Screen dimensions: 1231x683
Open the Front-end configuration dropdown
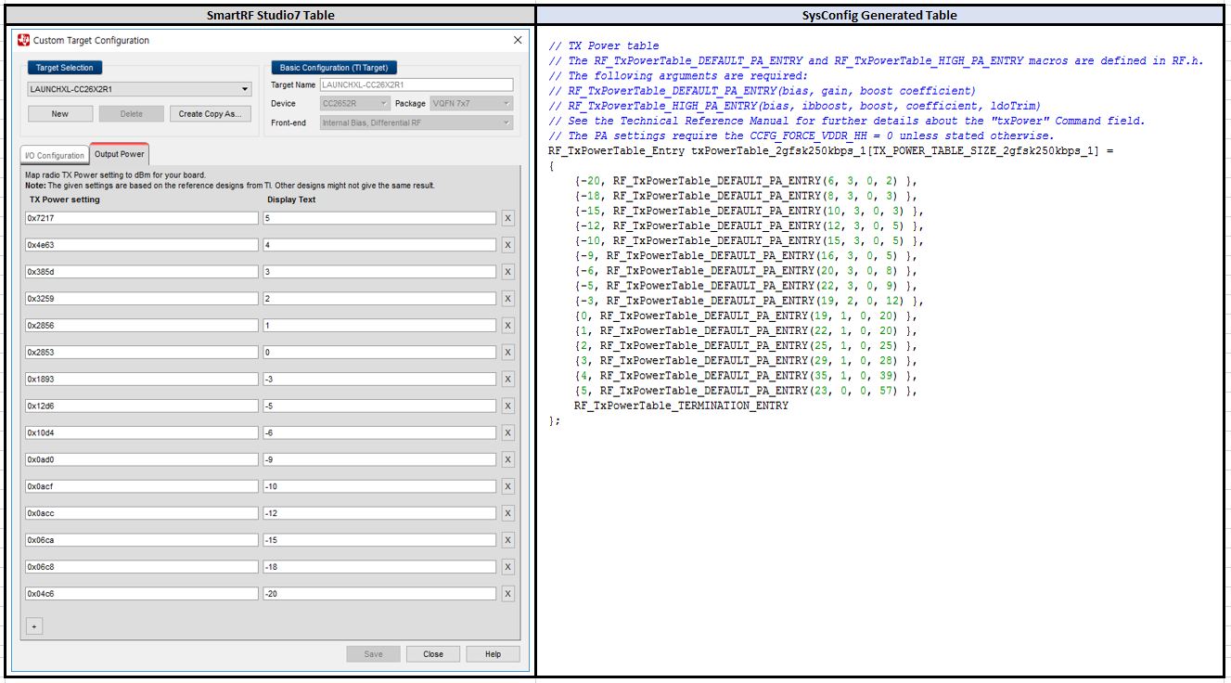pyautogui.click(x=415, y=122)
